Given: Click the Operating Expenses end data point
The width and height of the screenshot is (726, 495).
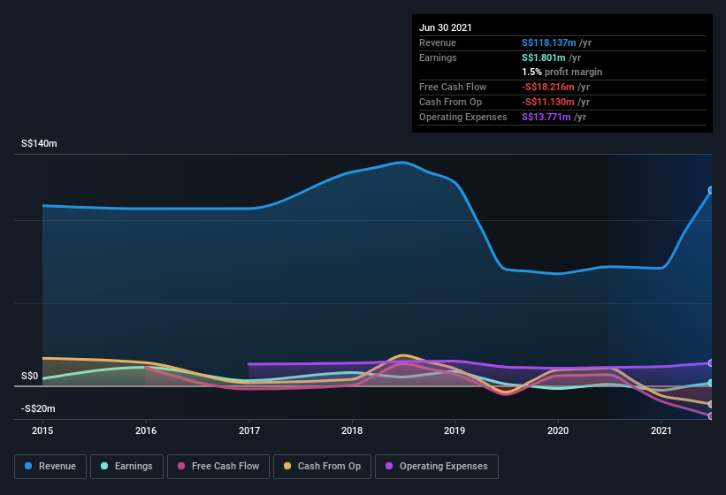Looking at the screenshot, I should click(x=711, y=363).
